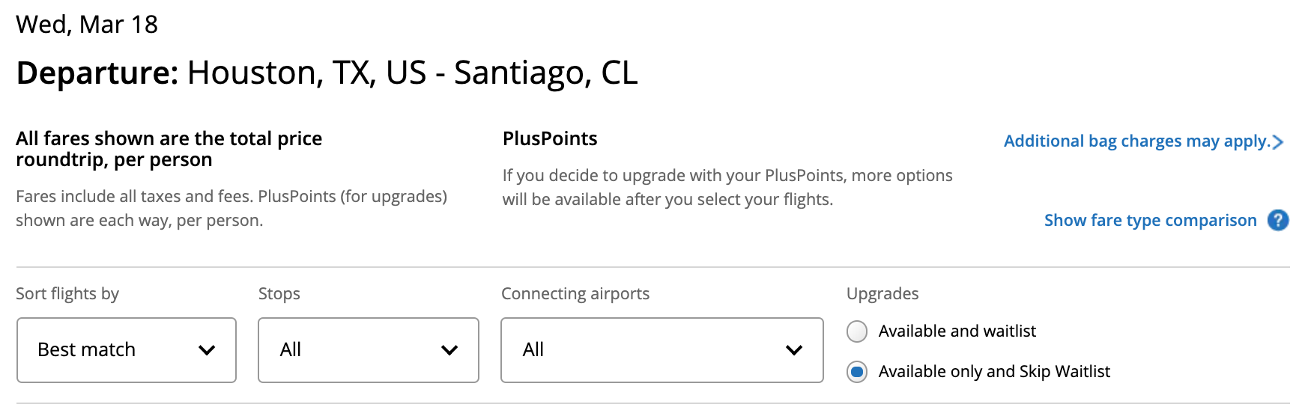Open "Additional bag charges may apply" link

(1136, 141)
